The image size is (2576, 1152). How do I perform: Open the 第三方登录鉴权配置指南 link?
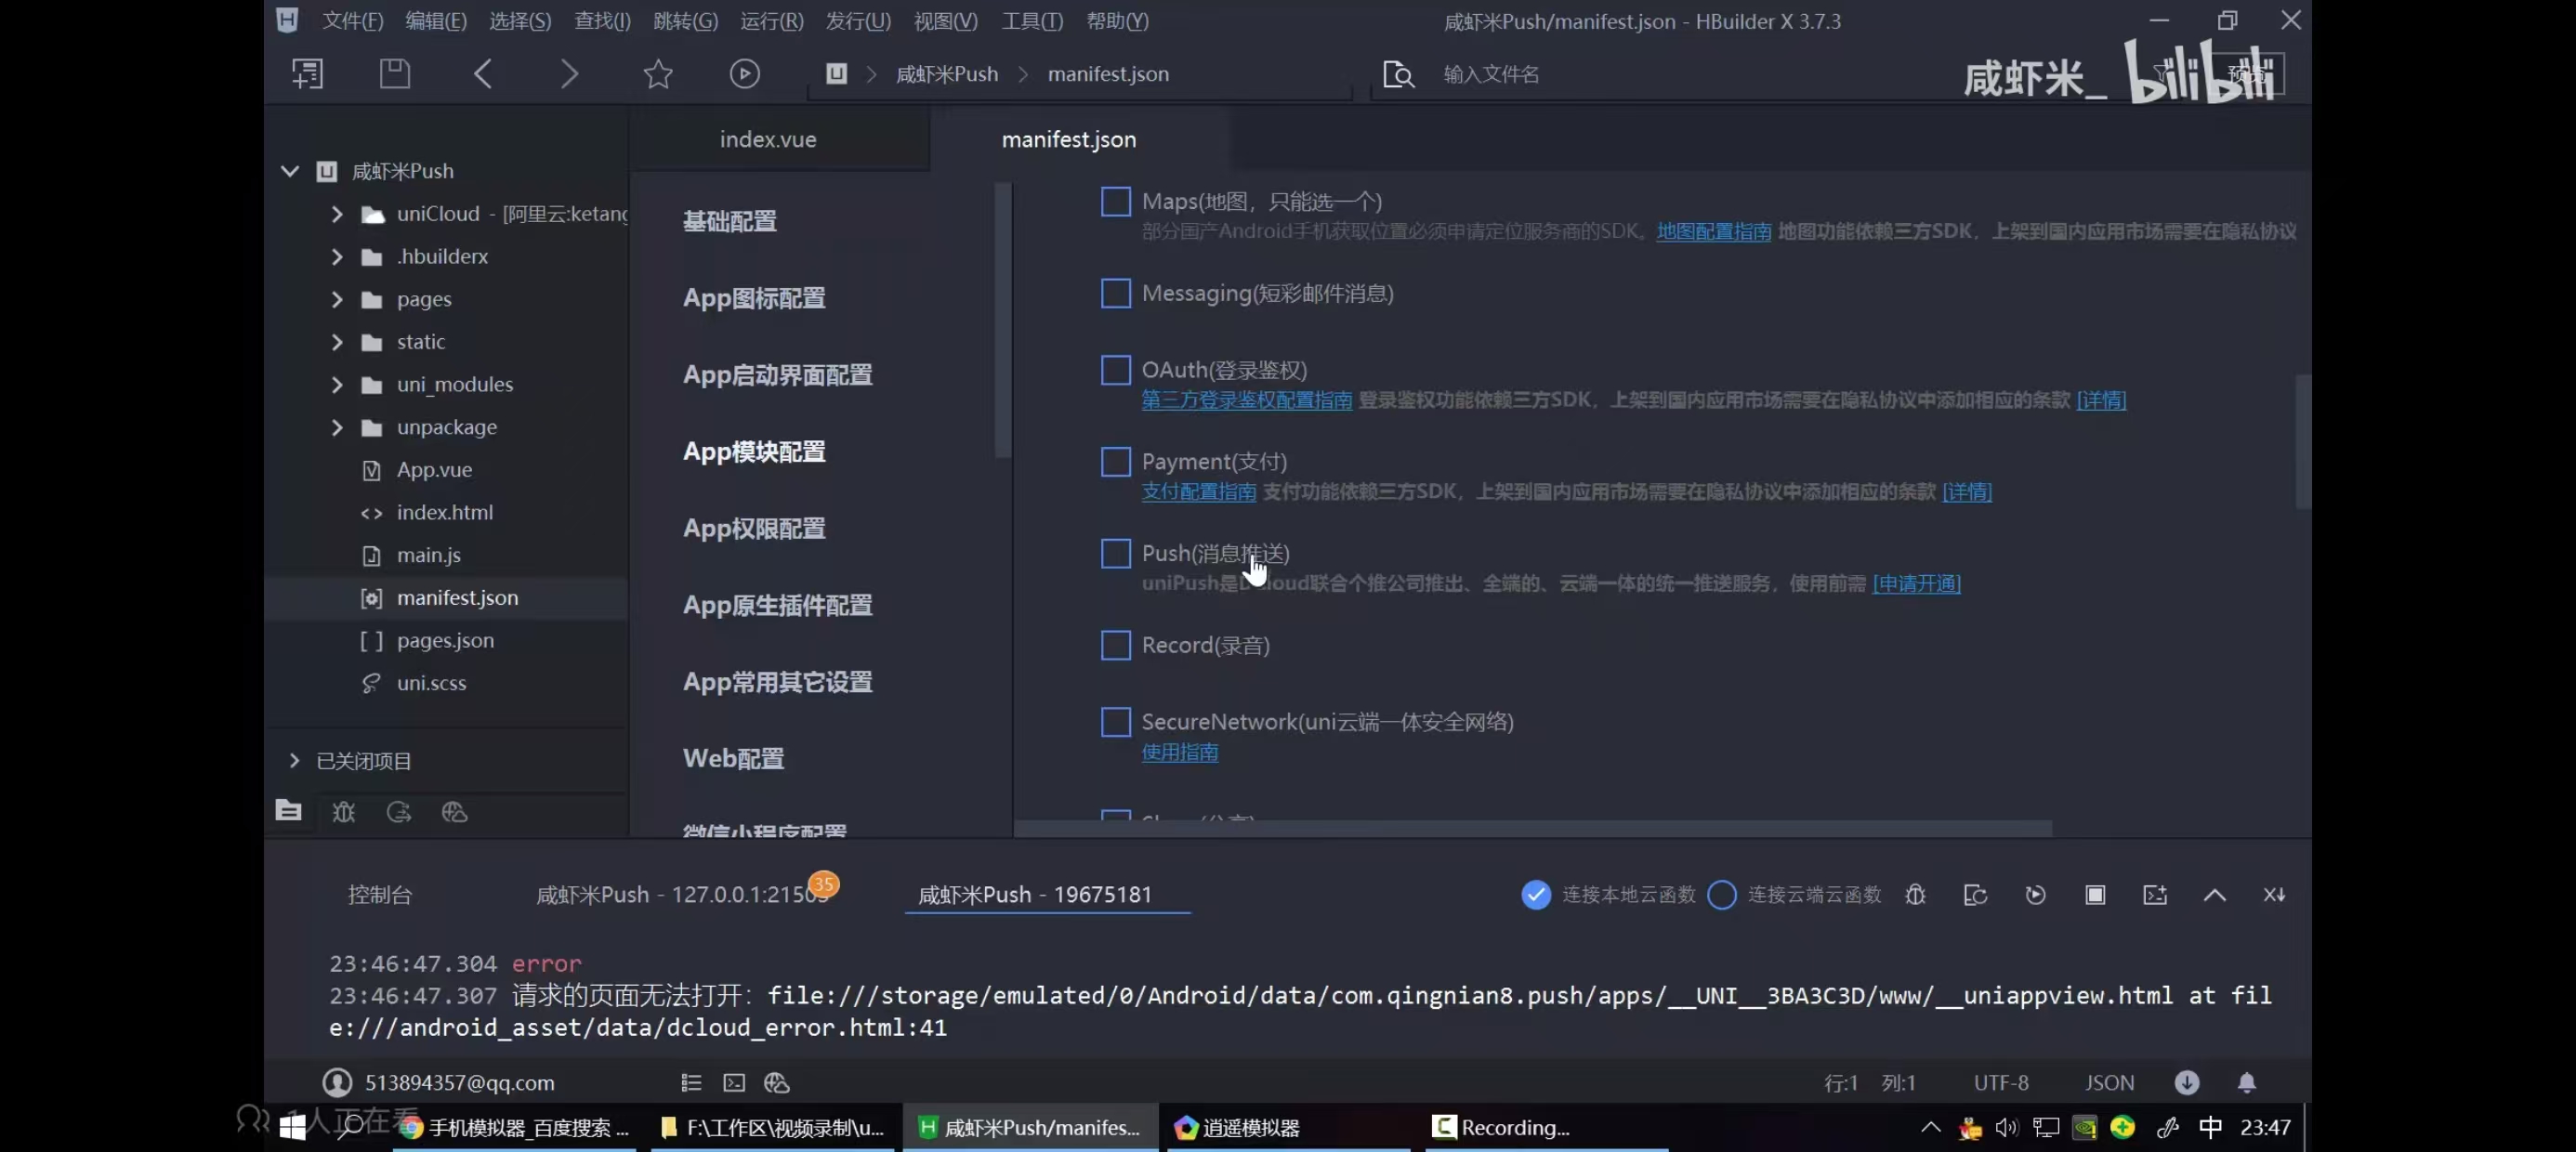tap(1246, 401)
